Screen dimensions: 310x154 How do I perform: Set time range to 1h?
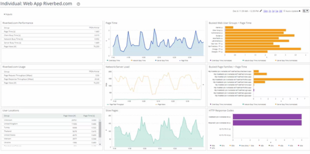click(x=270, y=11)
